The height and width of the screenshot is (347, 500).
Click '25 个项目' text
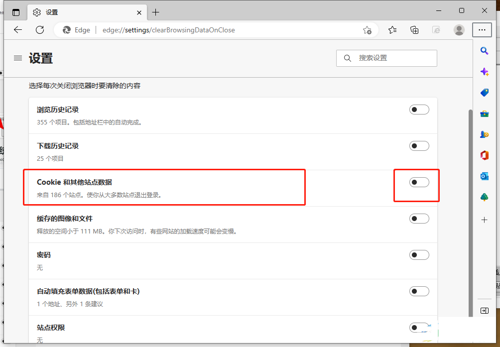(50, 159)
